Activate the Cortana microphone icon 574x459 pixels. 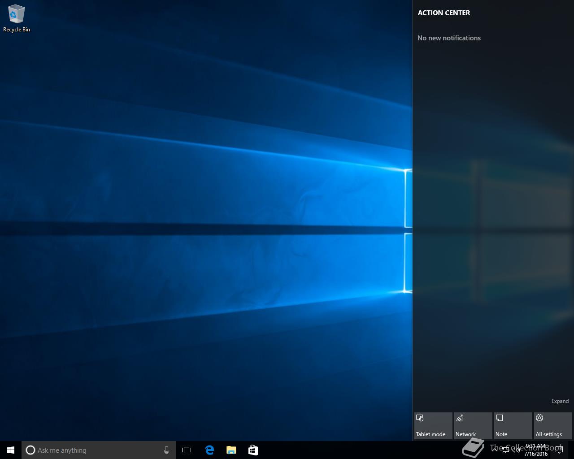166,450
